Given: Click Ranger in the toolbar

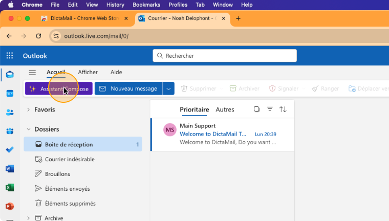Looking at the screenshot, I should click(326, 89).
